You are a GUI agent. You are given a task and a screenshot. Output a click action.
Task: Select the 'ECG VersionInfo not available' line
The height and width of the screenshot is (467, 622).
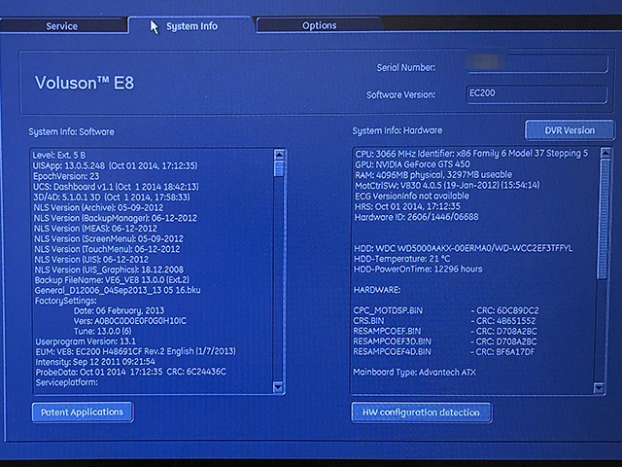411,196
